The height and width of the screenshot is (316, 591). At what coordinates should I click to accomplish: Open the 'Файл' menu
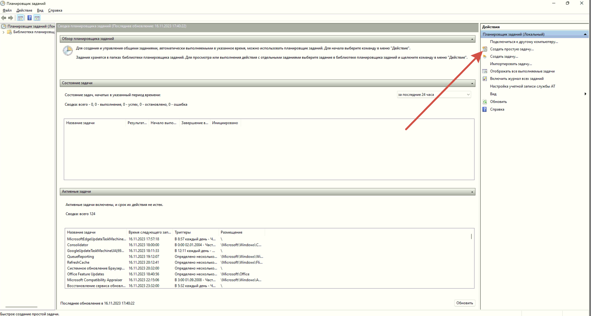7,10
